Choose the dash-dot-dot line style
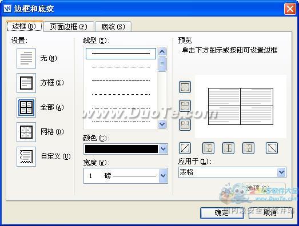Viewport: 299px width, 226px height. [x=121, y=122]
